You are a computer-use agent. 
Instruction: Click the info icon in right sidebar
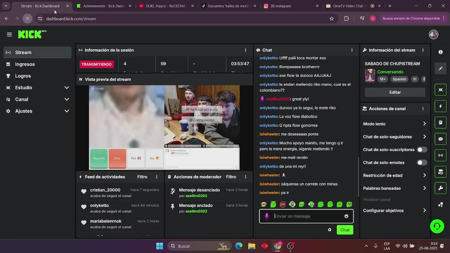click(441, 52)
